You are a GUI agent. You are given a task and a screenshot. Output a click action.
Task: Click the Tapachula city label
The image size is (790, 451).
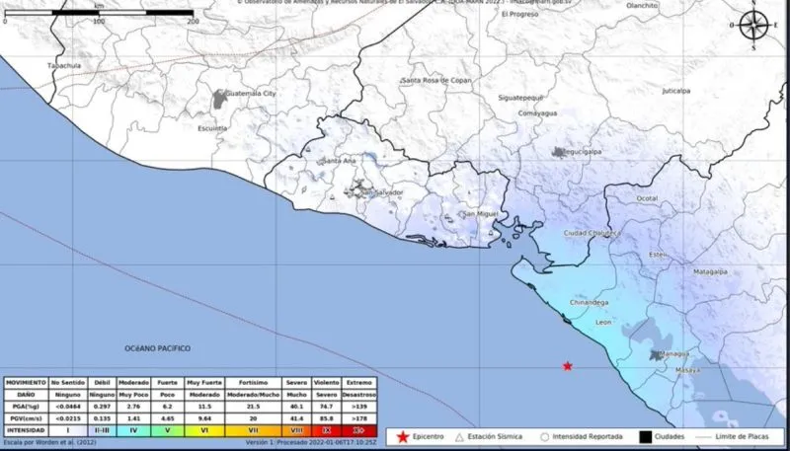[x=64, y=65]
